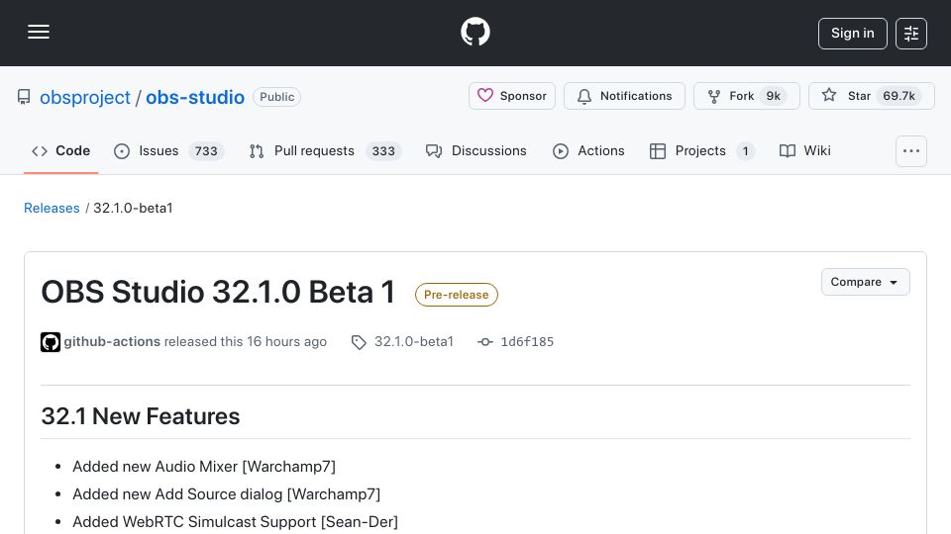Click the OBS Studio 32.1.0 Beta 1 title
This screenshot has height=534, width=951.
[x=218, y=292]
